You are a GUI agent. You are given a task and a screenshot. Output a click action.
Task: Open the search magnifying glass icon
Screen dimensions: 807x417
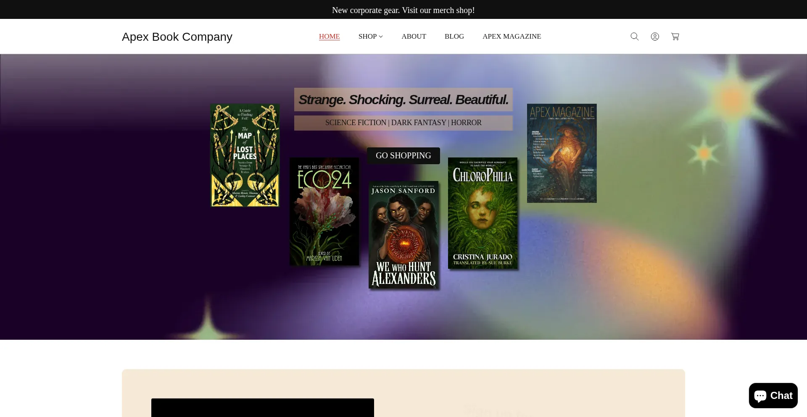click(x=634, y=37)
